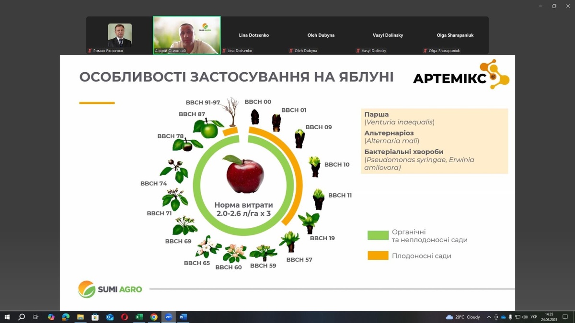Open Microsoft Store from the taskbar
575x323 pixels.
pyautogui.click(x=95, y=317)
